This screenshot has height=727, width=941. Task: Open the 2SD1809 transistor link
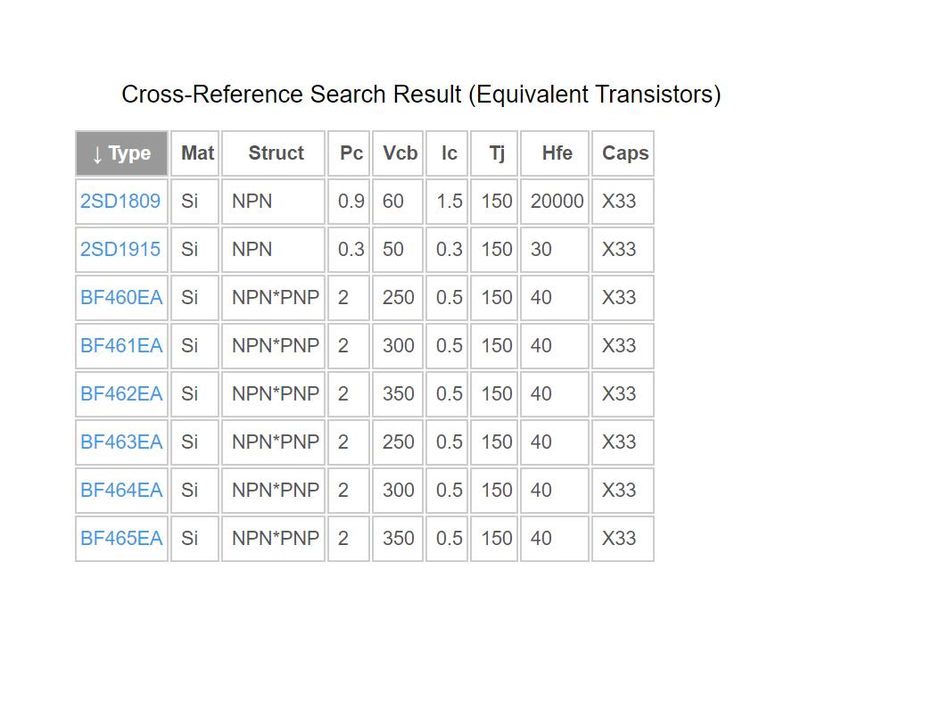pyautogui.click(x=120, y=201)
